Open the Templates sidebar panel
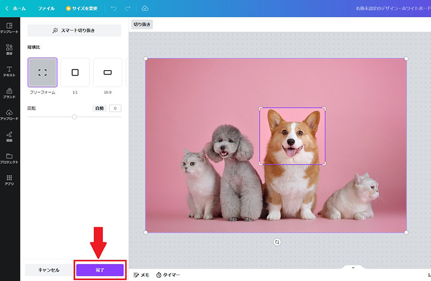The width and height of the screenshot is (431, 281). click(x=9, y=28)
